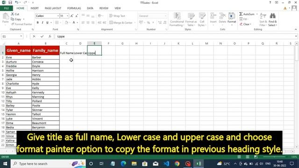The height and width of the screenshot is (168, 299).
Task: Open Sort & Filter tool
Action: point(263,20)
